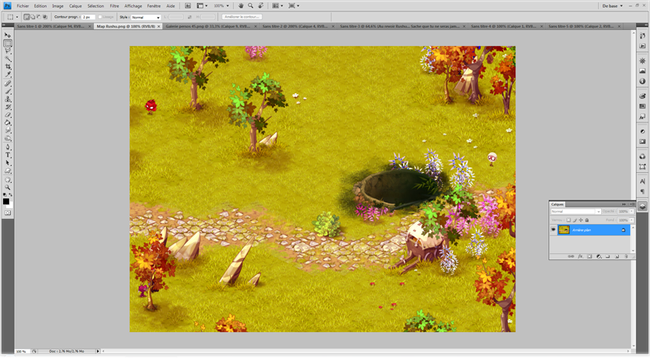The image size is (650, 358).
Task: Click the white background color swatch
Action: tap(11, 205)
